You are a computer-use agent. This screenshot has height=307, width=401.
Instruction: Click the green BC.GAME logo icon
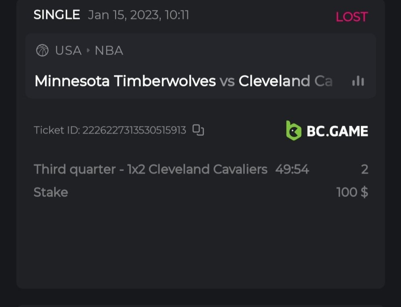(x=294, y=130)
